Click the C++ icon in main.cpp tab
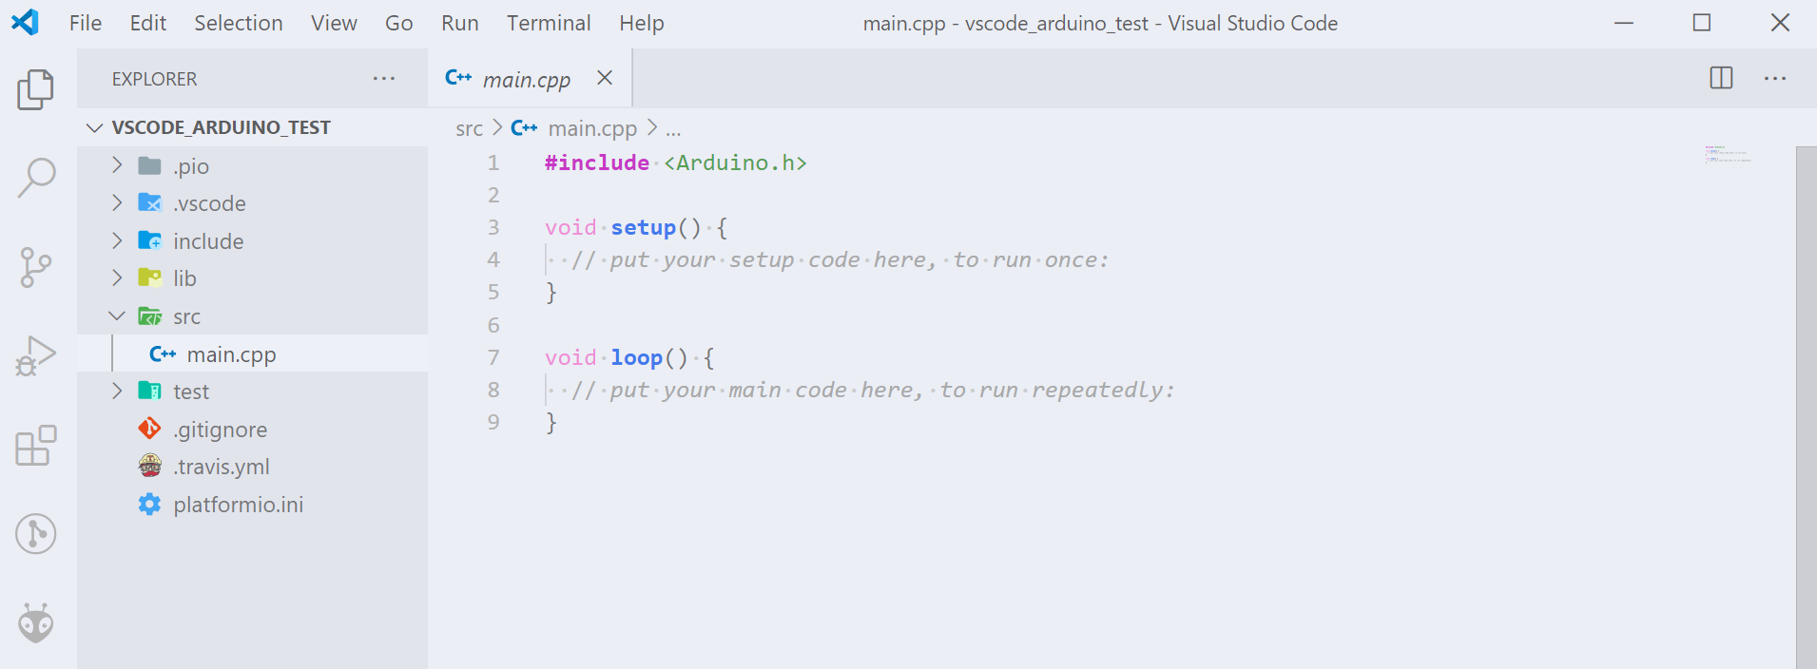Image resolution: width=1817 pixels, height=669 pixels. coord(458,78)
